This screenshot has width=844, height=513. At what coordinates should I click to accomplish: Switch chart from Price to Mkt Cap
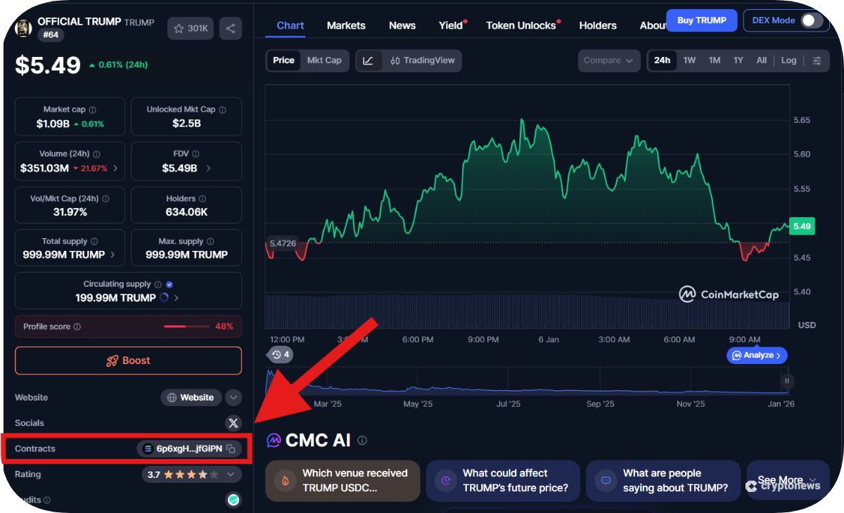[324, 60]
